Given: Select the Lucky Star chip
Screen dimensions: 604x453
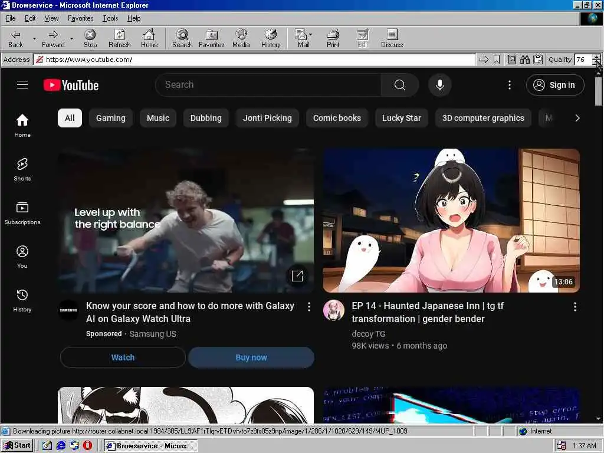Looking at the screenshot, I should point(401,118).
